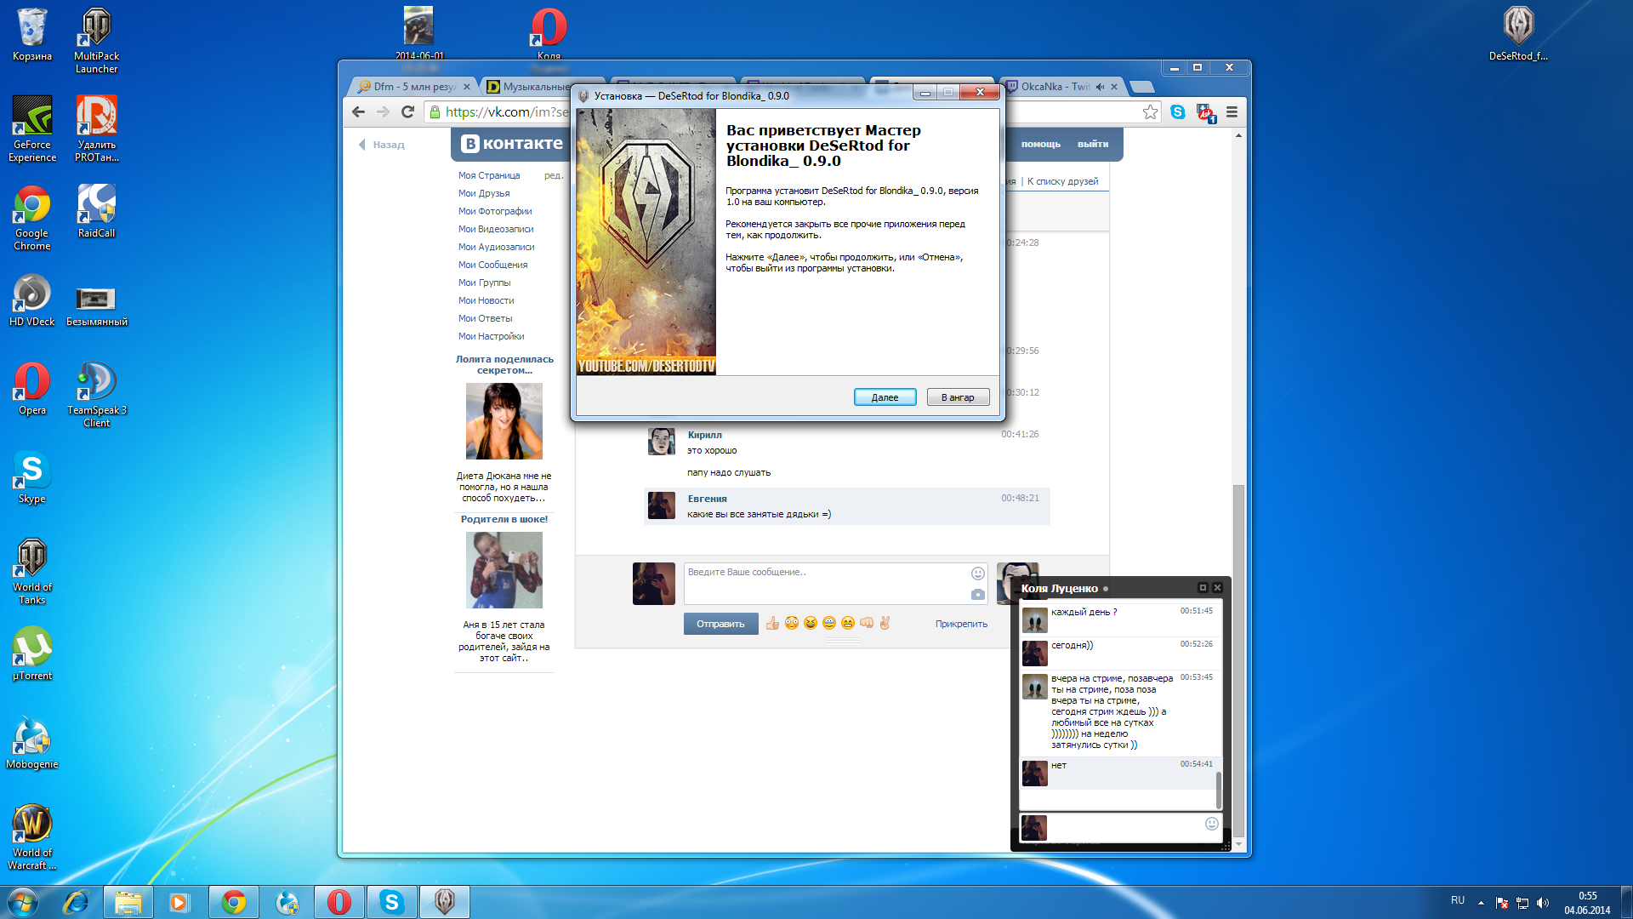The height and width of the screenshot is (919, 1633).
Task: Insert thumbs-up emoji below message box
Action: 772,624
